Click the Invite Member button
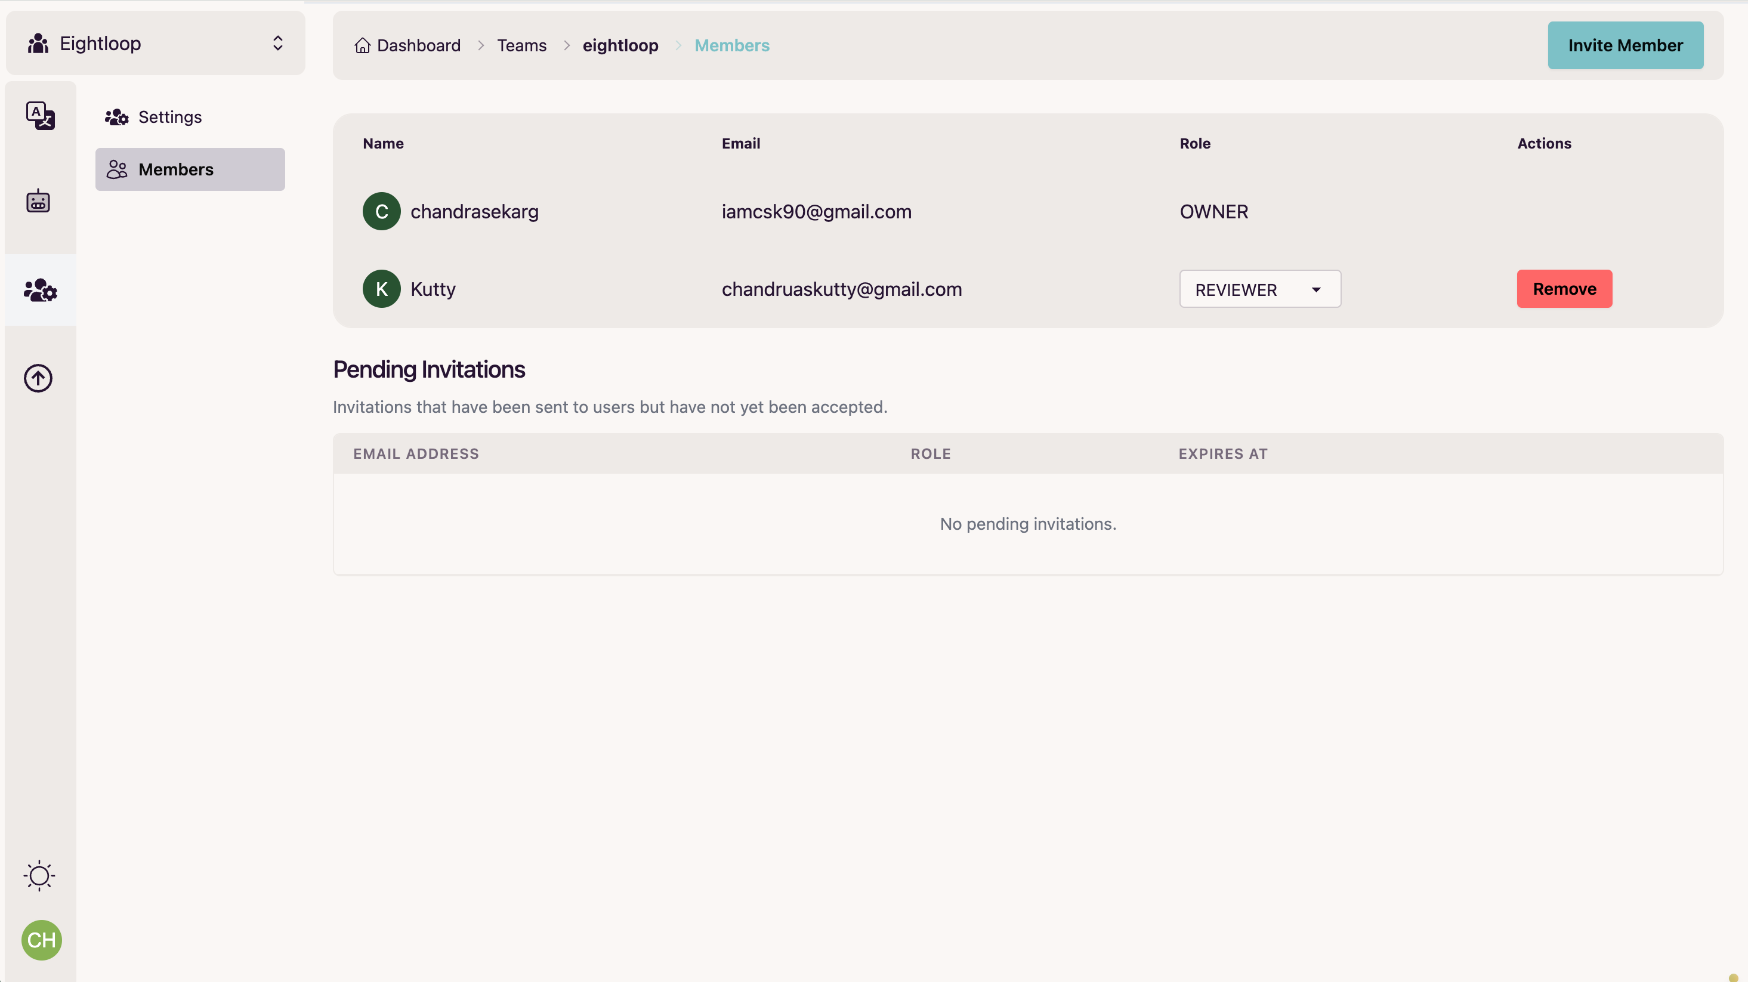The height and width of the screenshot is (982, 1748). tap(1625, 45)
